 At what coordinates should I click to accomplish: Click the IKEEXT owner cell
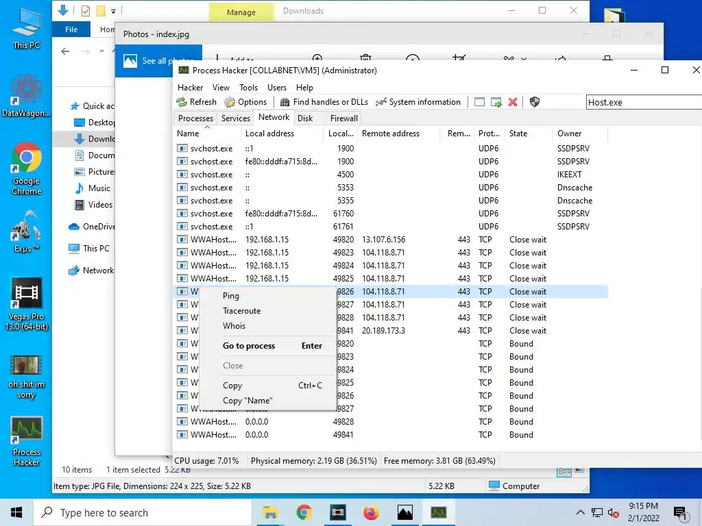pyautogui.click(x=569, y=175)
